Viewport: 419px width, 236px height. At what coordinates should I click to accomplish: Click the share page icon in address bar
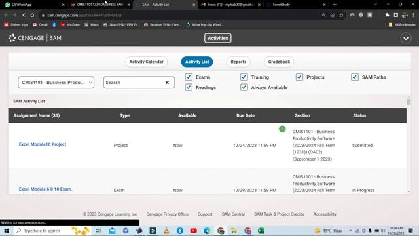pyautogui.click(x=333, y=15)
